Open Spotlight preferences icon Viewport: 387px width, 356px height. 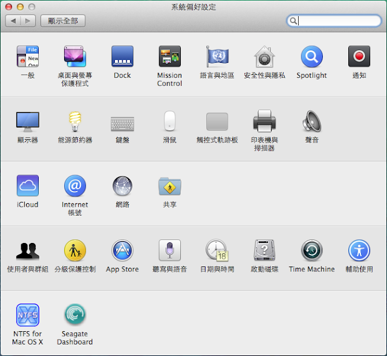(312, 56)
